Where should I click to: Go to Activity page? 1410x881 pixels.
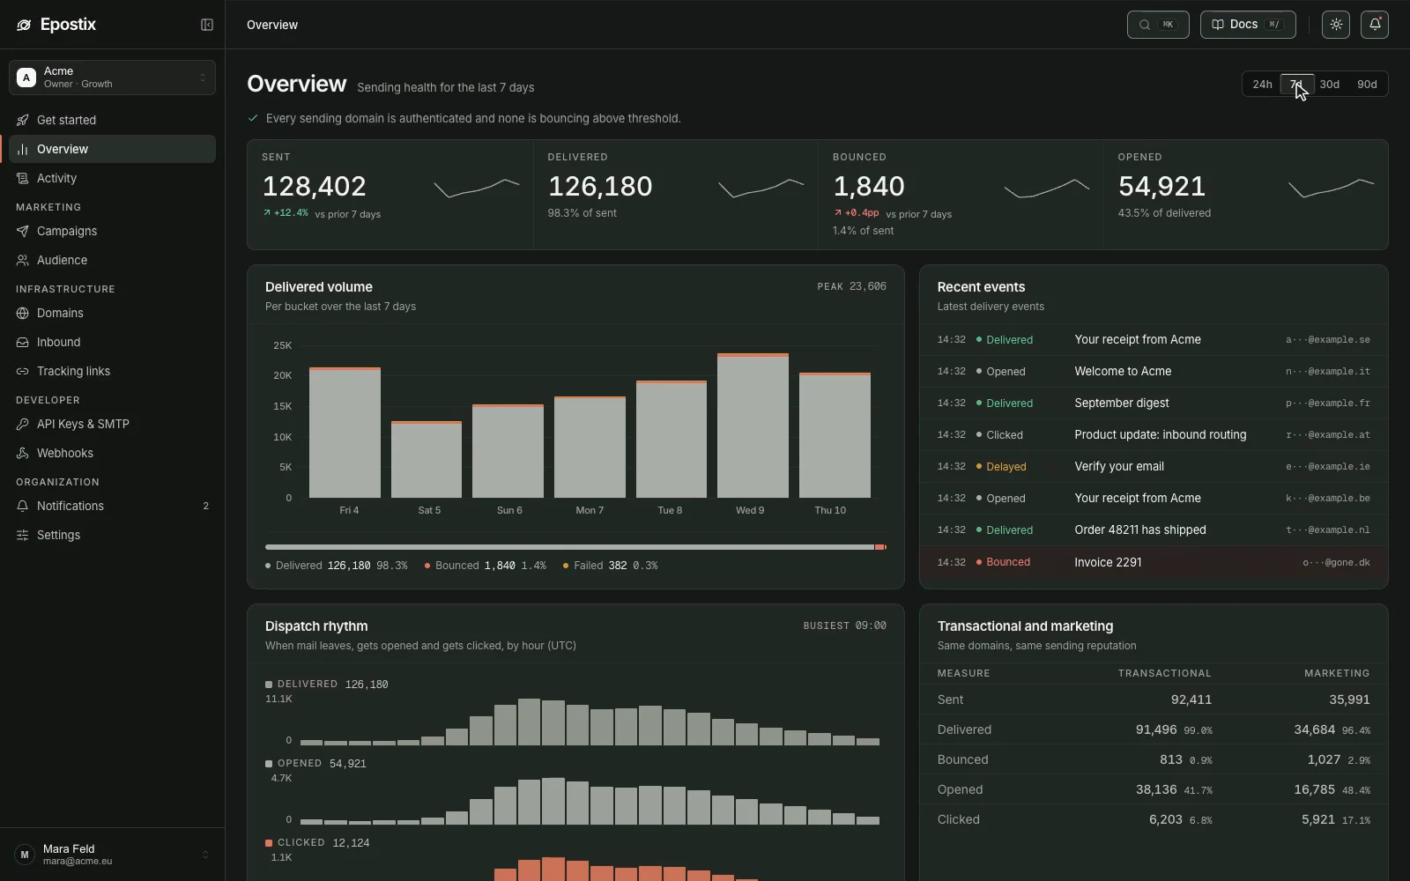coord(112,178)
